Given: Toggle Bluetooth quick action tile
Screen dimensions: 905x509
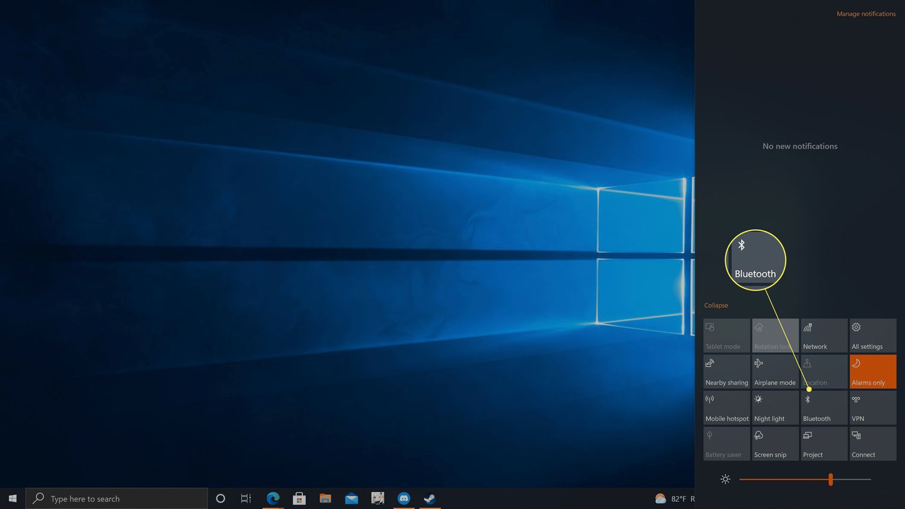Looking at the screenshot, I should tap(824, 408).
